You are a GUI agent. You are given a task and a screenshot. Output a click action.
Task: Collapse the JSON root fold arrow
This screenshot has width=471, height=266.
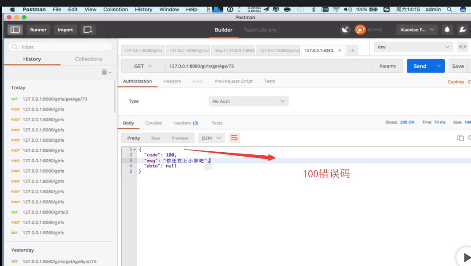(x=135, y=149)
